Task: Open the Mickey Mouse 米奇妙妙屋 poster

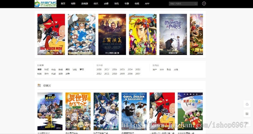Action: tap(190, 111)
